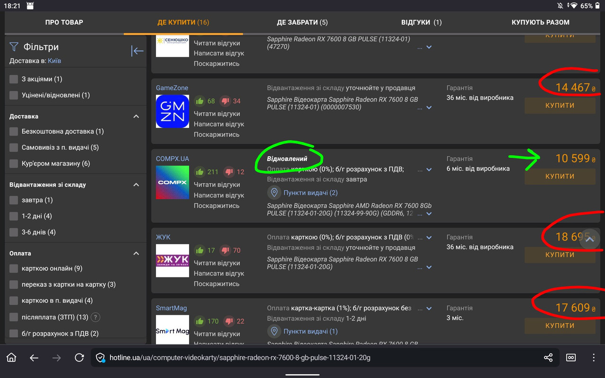Check Самовивіз з п. видачі filter
Screen dimensions: 605x378
[14, 147]
